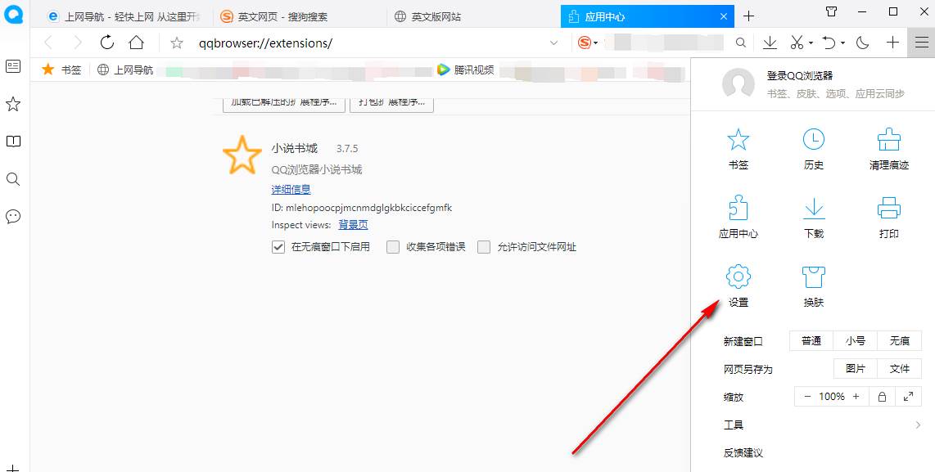Save page as 图片
The image size is (935, 472).
pyautogui.click(x=855, y=369)
